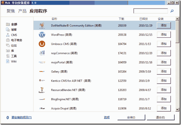
Task: Select the 博客 category
Action: pos(14,30)
